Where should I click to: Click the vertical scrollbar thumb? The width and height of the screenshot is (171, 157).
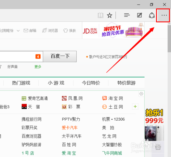point(169,38)
